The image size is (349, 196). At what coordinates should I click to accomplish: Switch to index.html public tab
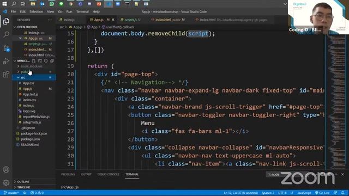(168, 20)
